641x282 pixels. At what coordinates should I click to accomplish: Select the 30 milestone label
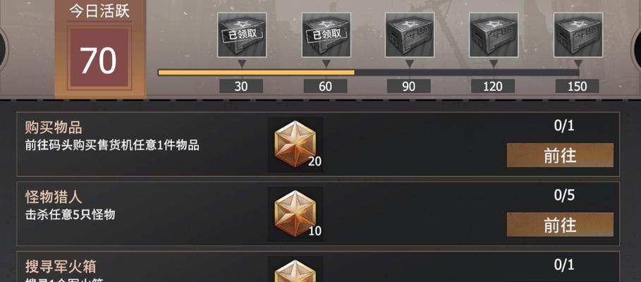tap(241, 86)
